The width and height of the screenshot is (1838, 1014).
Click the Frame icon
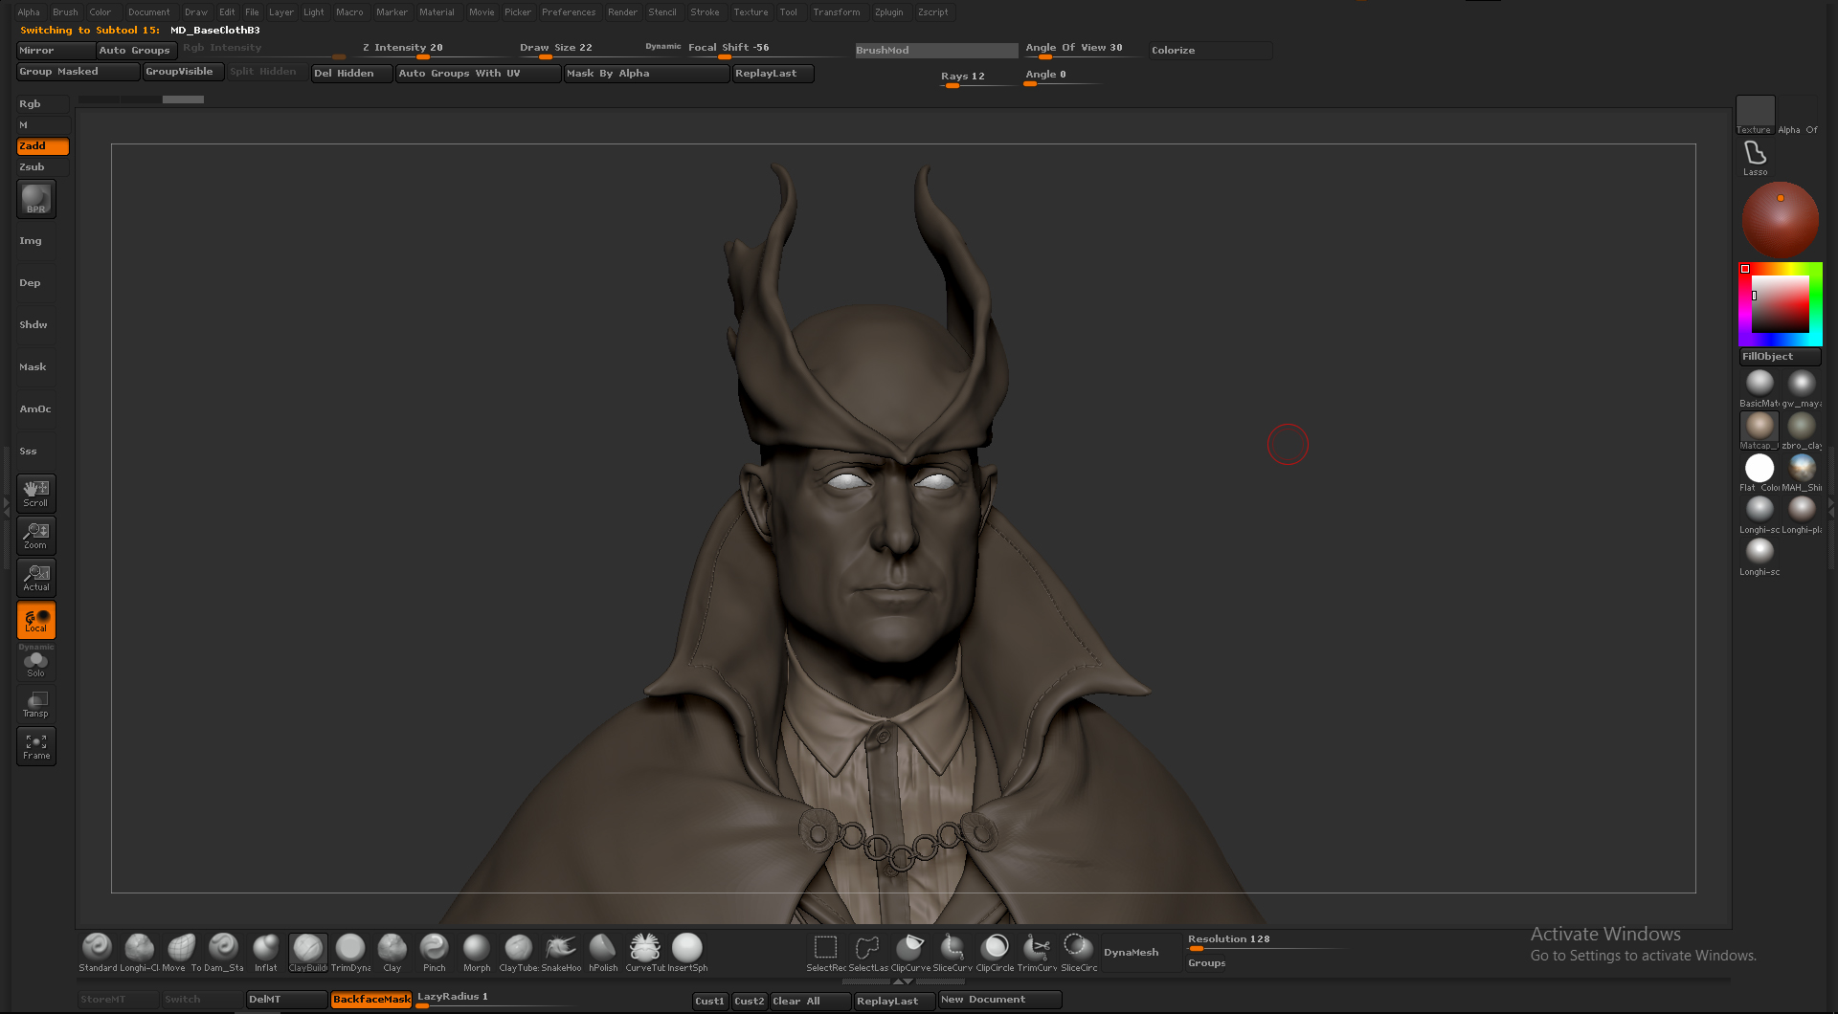click(x=36, y=746)
